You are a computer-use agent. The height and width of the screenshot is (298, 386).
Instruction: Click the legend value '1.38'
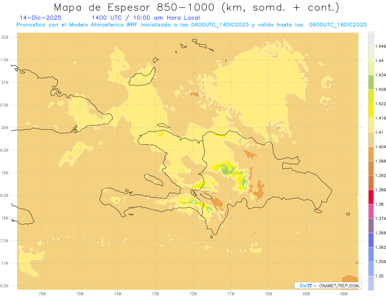coord(380,204)
